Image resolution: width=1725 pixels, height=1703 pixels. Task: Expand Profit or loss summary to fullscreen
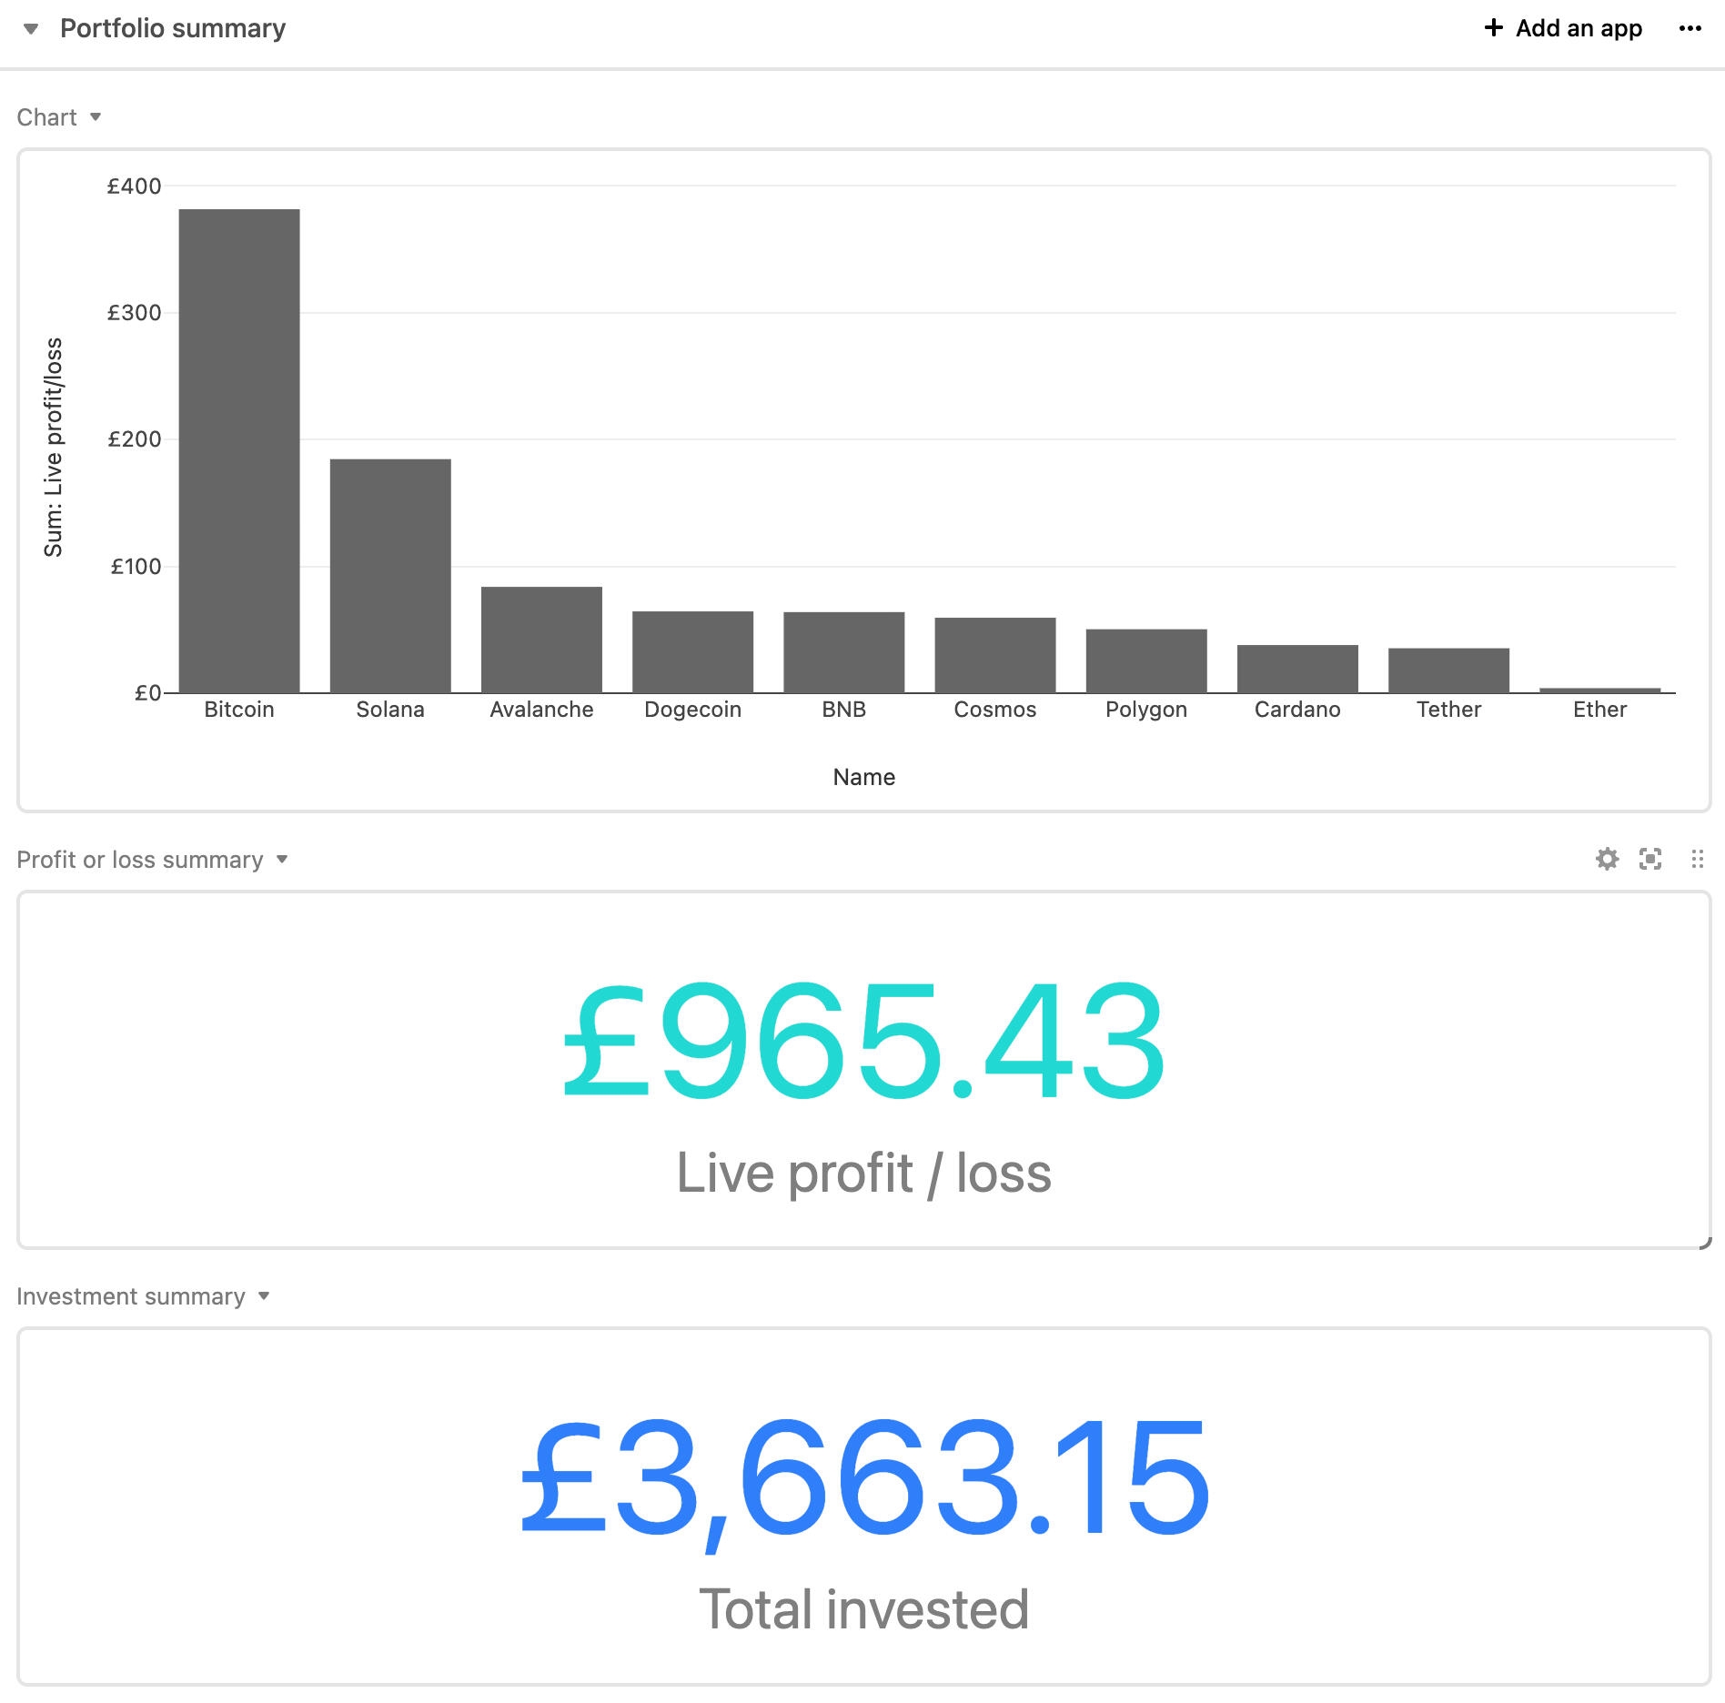(1649, 859)
